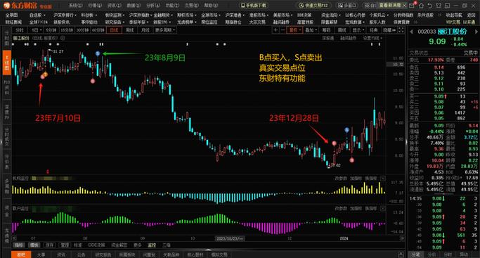Open the 叠加 overlay dropdown
The image size is (480, 258).
(x=311, y=30)
